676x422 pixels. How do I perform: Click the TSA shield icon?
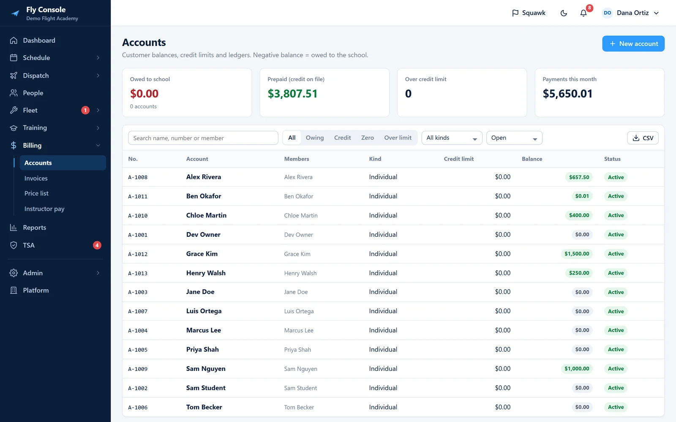click(x=14, y=245)
